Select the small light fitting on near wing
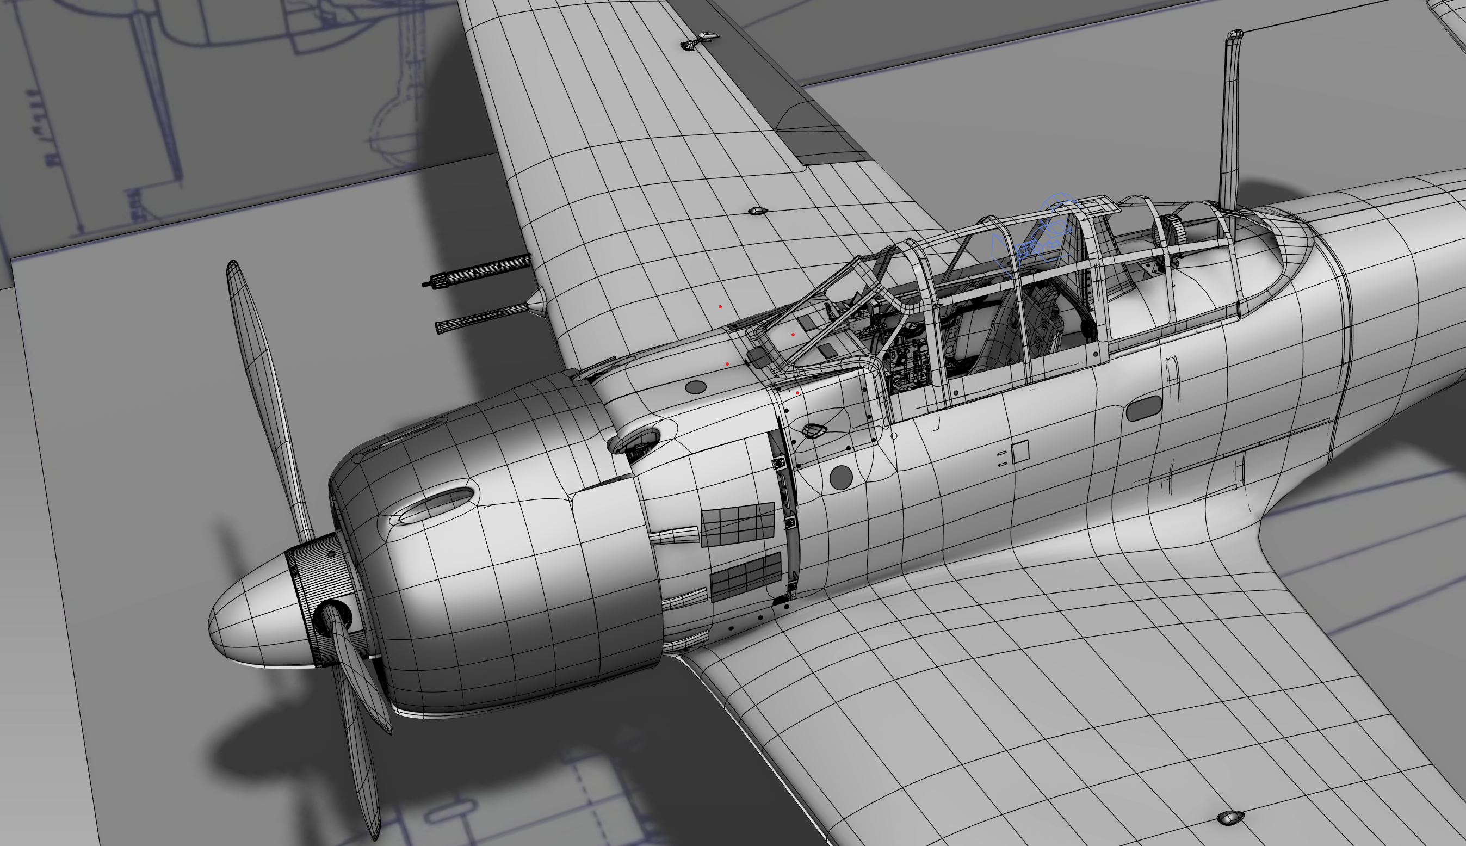Viewport: 1466px width, 846px height. tap(1229, 818)
